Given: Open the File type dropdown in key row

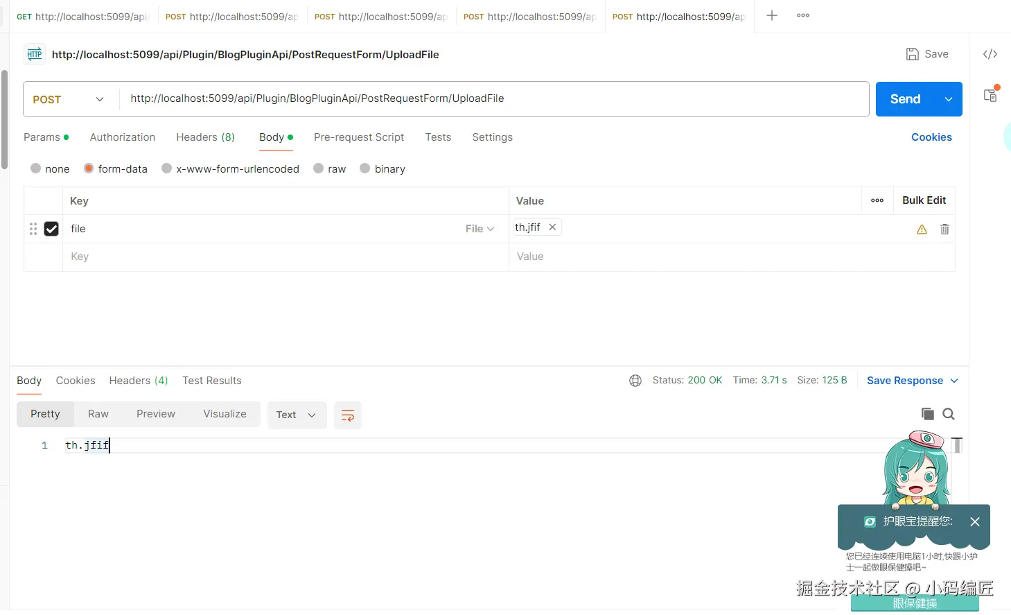Looking at the screenshot, I should 480,229.
